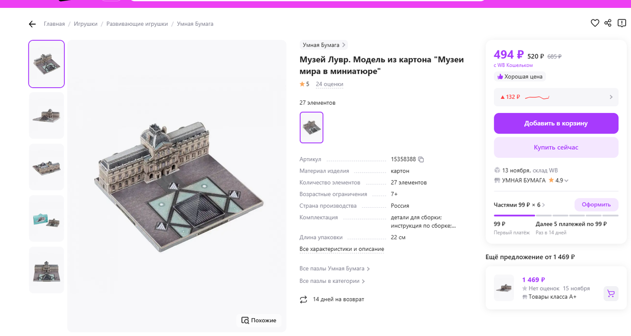Select the third product thumbnail
This screenshot has height=336, width=631.
[46, 167]
